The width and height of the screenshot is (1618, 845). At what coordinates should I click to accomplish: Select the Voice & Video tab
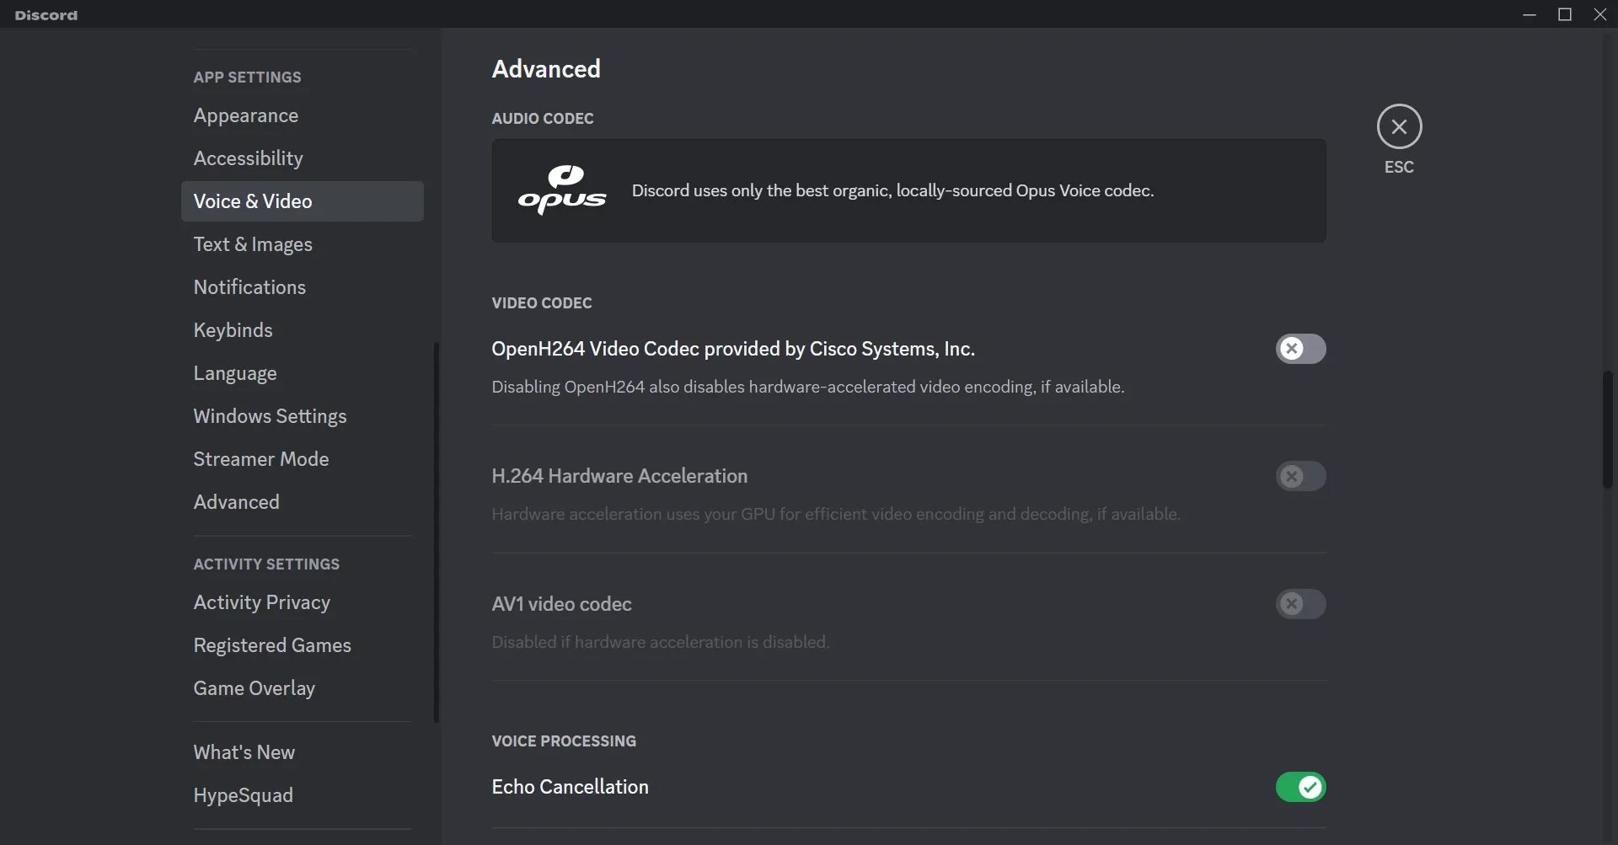click(x=253, y=201)
